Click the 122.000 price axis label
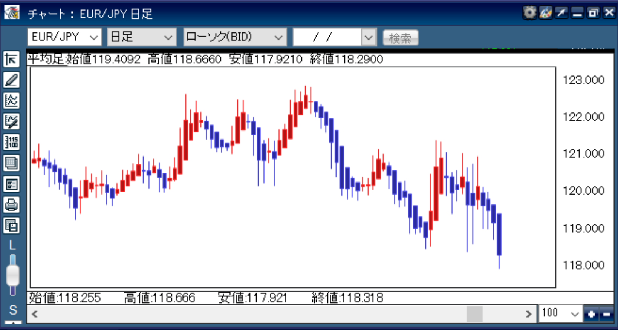The width and height of the screenshot is (618, 330). tap(583, 117)
